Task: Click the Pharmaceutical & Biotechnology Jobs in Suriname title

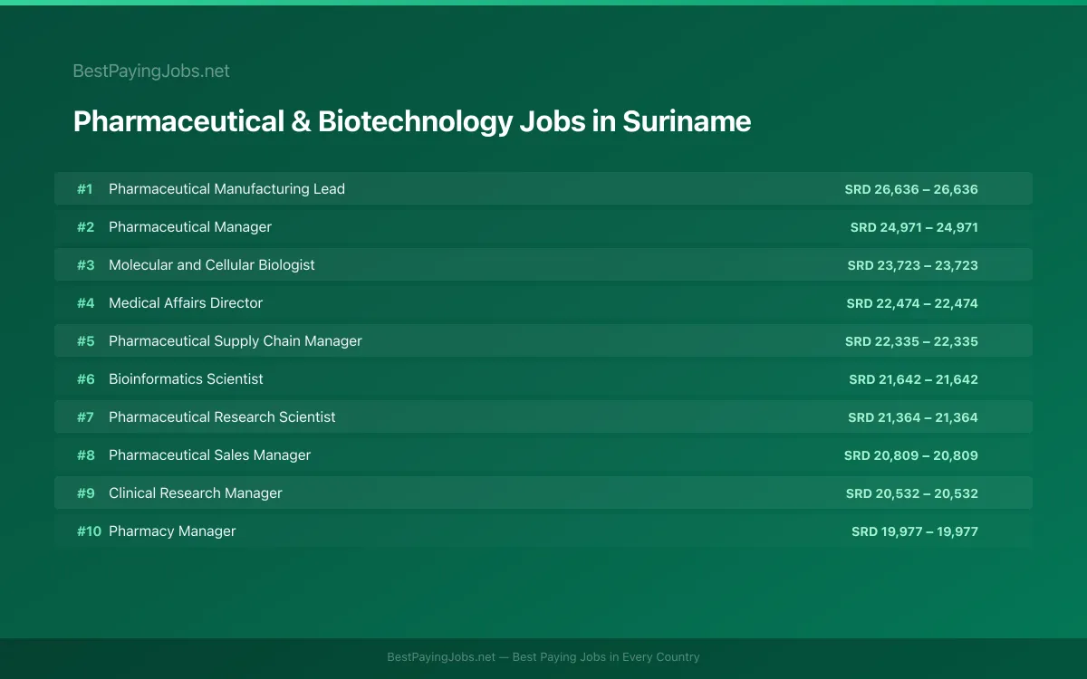Action: click(x=412, y=121)
